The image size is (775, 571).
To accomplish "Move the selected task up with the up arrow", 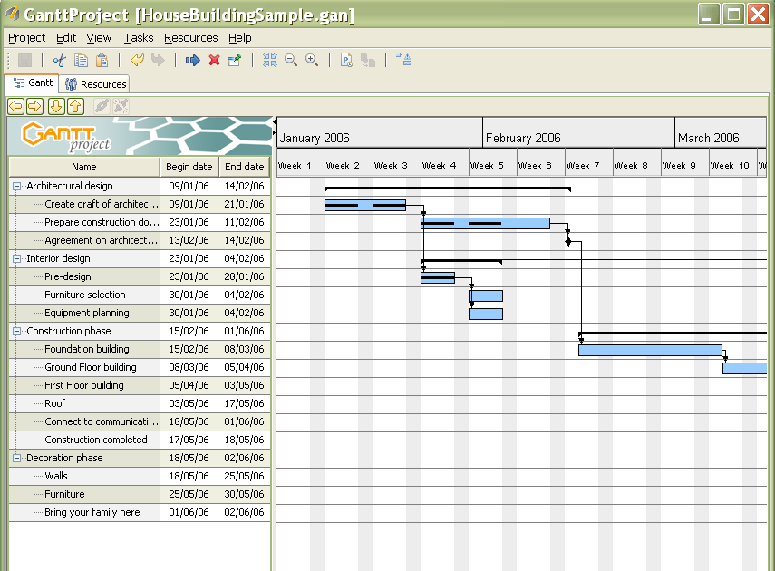I will click(x=74, y=106).
